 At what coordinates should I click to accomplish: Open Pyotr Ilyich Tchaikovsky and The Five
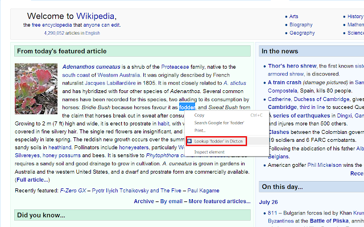pos(136,191)
